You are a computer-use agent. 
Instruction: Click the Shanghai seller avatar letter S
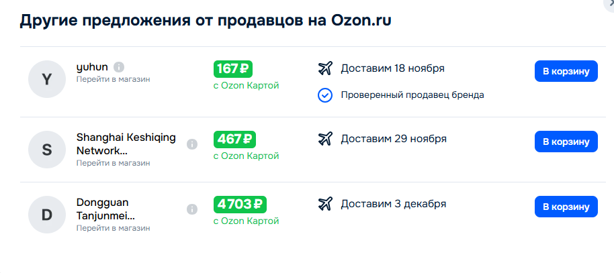(47, 150)
